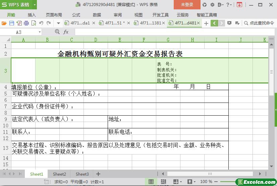The image size is (277, 186).
Task: Open the 云服务 ribbon tab
Action: pyautogui.click(x=183, y=15)
